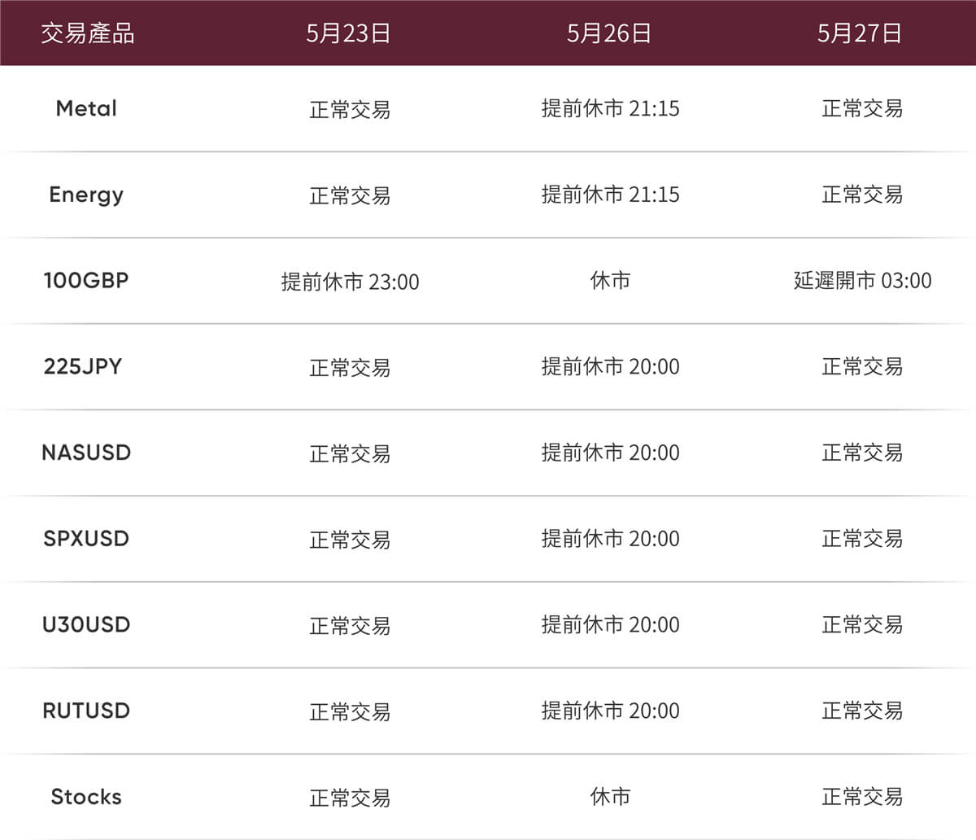
Task: Click 提前休市 23:00 cell for 100GBP
Action: coord(350,282)
